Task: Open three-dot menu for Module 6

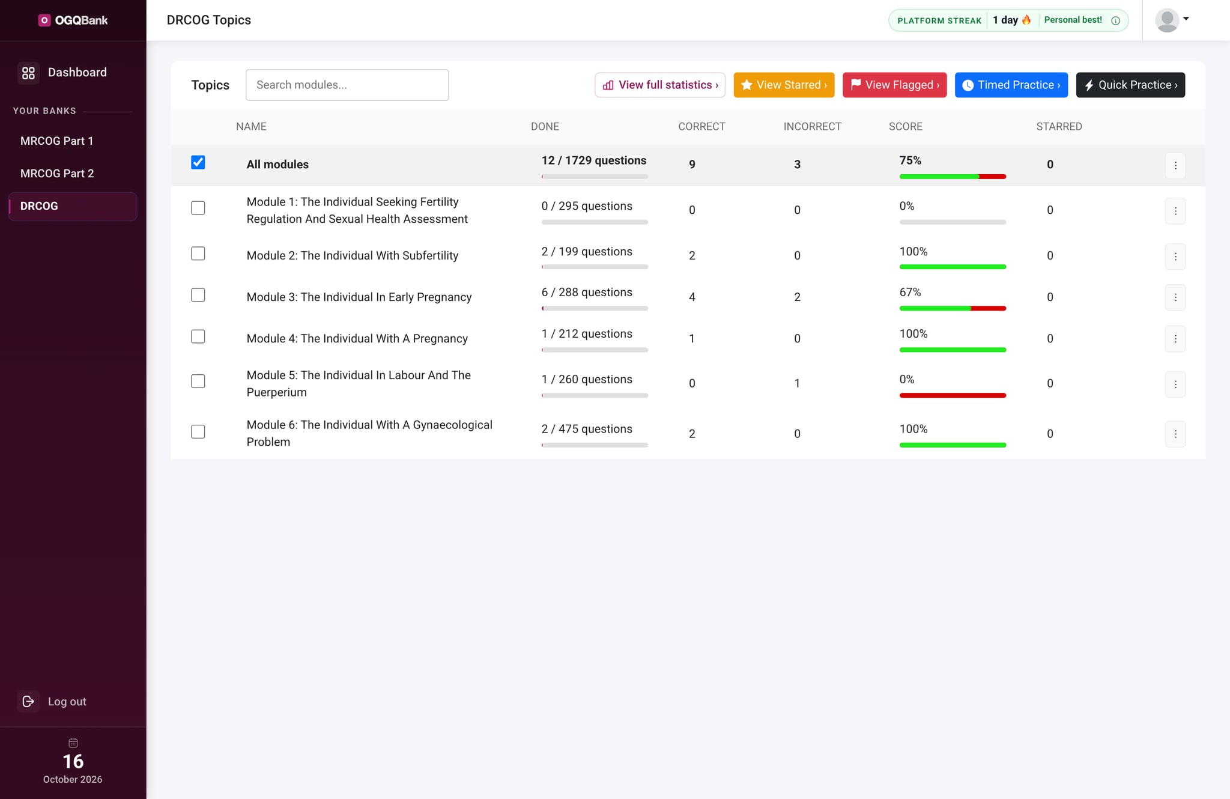Action: 1175,434
